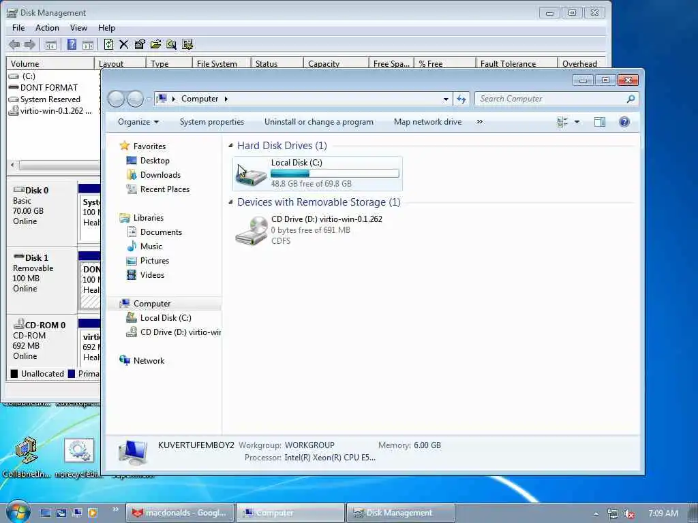
Task: Click the network tray icon
Action: [613, 513]
